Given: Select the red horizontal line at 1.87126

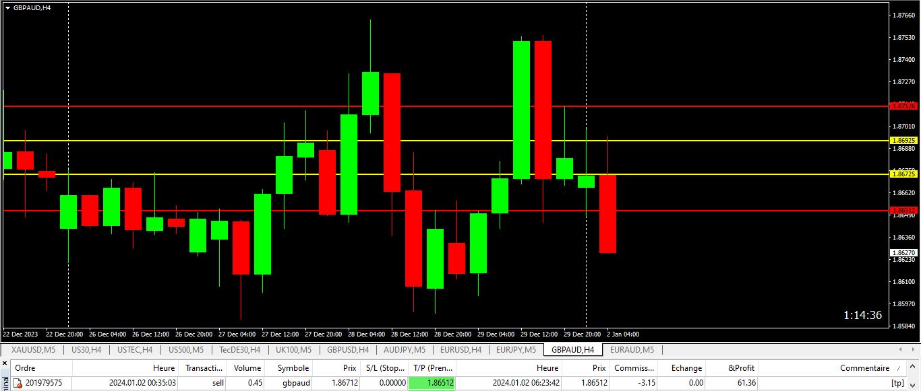Looking at the screenshot, I should pyautogui.click(x=445, y=106).
